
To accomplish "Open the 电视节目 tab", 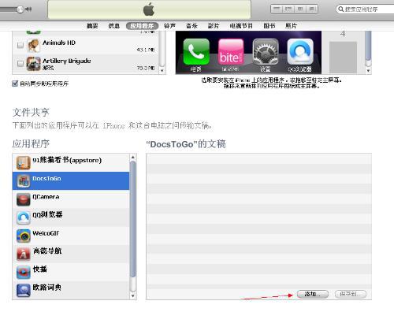I will pos(241,26).
